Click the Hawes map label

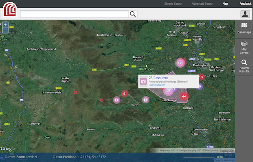point(91,130)
